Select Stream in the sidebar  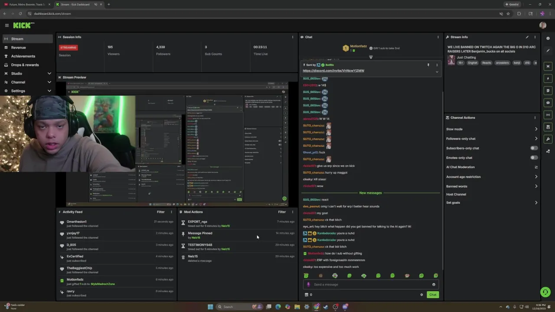[28, 39]
